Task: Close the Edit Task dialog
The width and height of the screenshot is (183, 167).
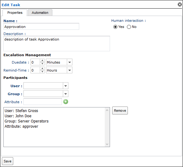Action: point(180,5)
